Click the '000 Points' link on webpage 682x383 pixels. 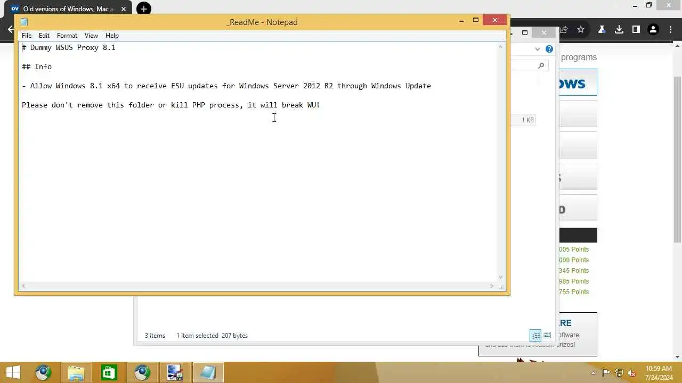(x=574, y=260)
